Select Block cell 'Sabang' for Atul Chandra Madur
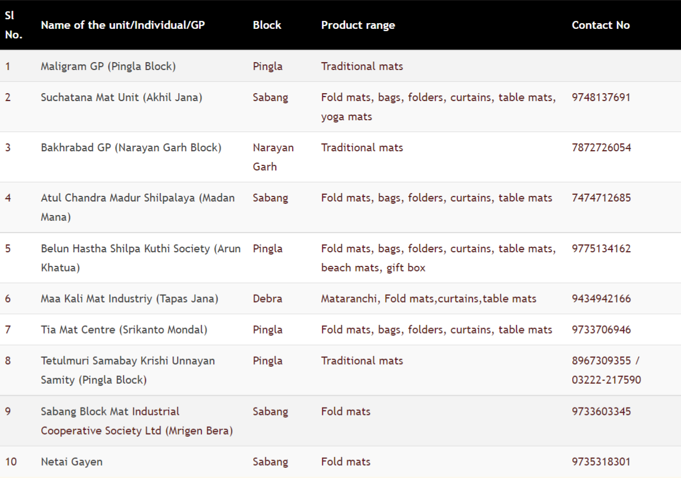Viewport: 681px width, 478px height. pos(270,198)
